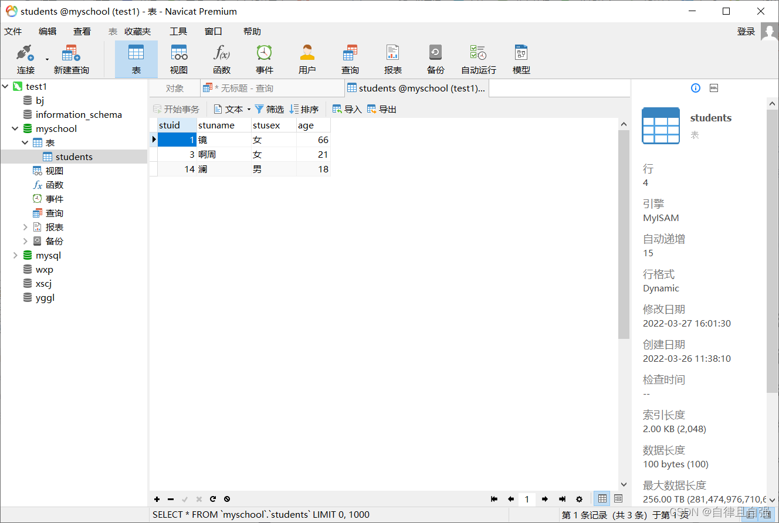Collapse the test1 connection node
The image size is (779, 523).
coord(5,86)
